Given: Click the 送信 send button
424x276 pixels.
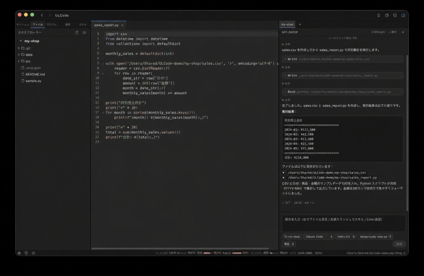Looking at the screenshot, I should click(x=399, y=244).
